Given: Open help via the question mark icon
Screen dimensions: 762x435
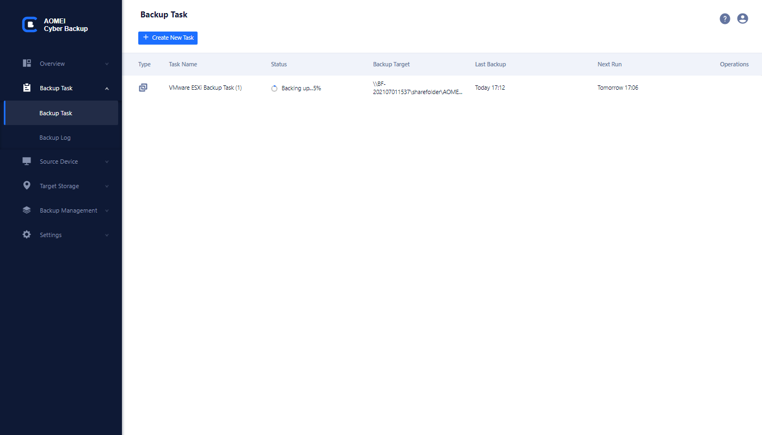Looking at the screenshot, I should click(x=725, y=18).
